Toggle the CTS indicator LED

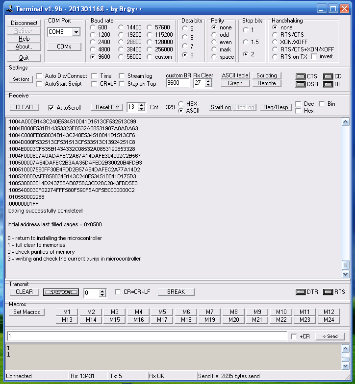pos(300,76)
